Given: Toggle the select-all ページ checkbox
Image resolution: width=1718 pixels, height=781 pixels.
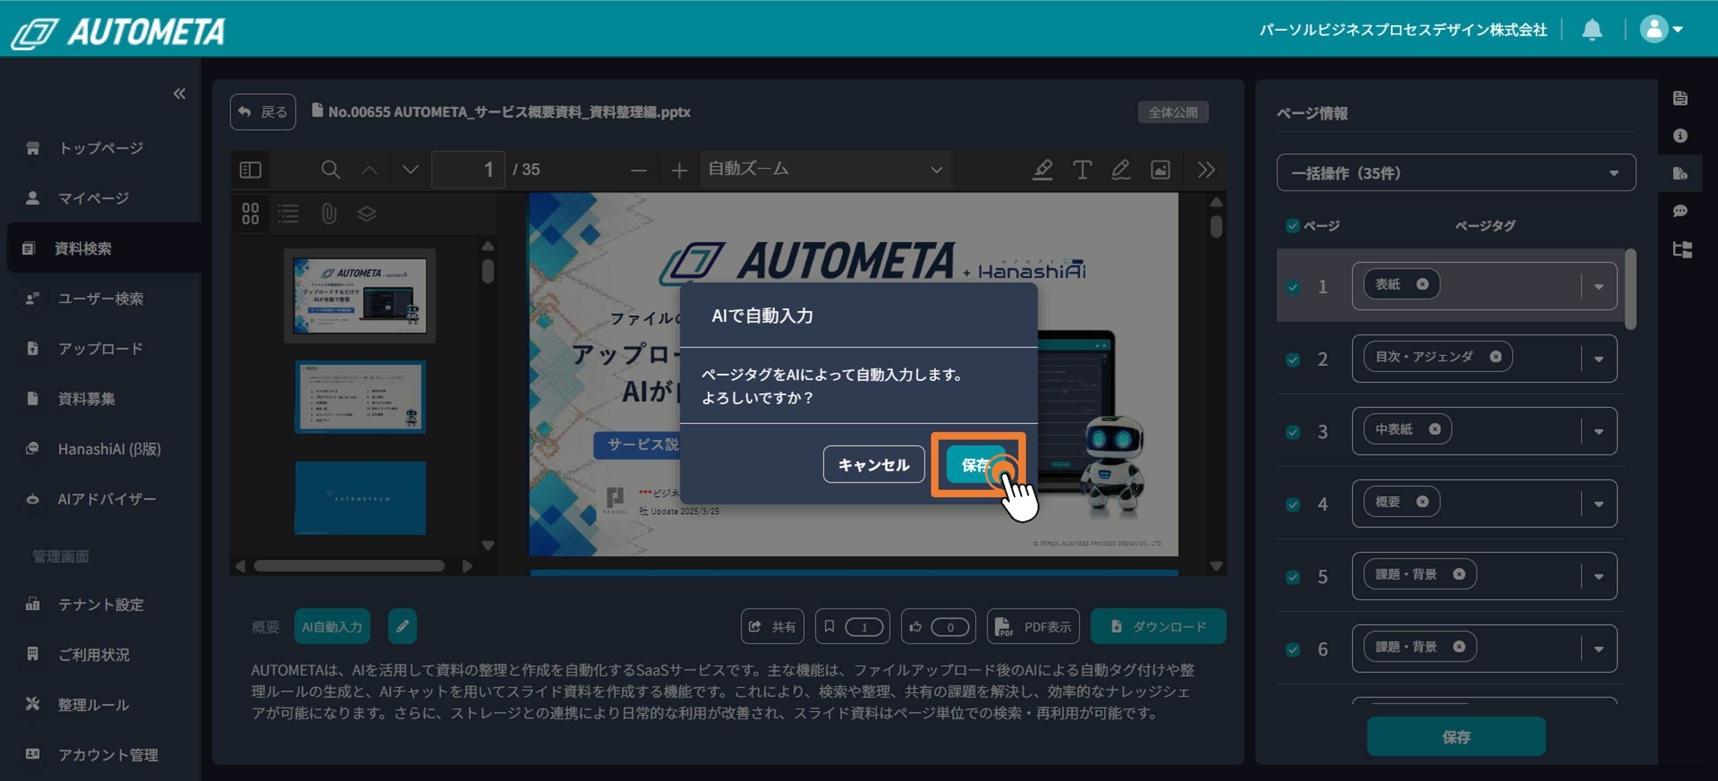Looking at the screenshot, I should coord(1292,225).
